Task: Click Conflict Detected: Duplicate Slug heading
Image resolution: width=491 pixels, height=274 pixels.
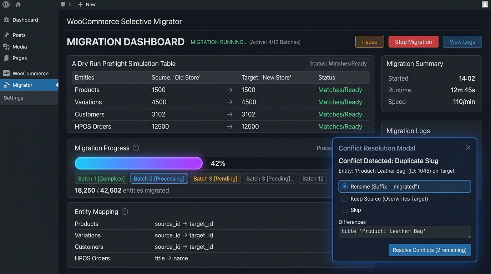Action: click(389, 161)
